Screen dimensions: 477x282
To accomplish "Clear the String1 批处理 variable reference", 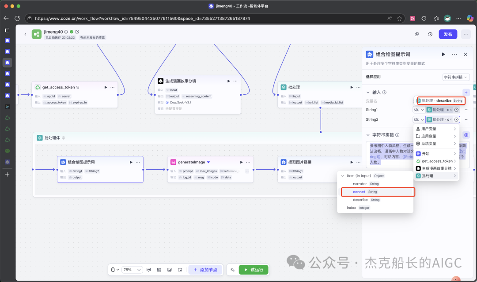I will 451,110.
